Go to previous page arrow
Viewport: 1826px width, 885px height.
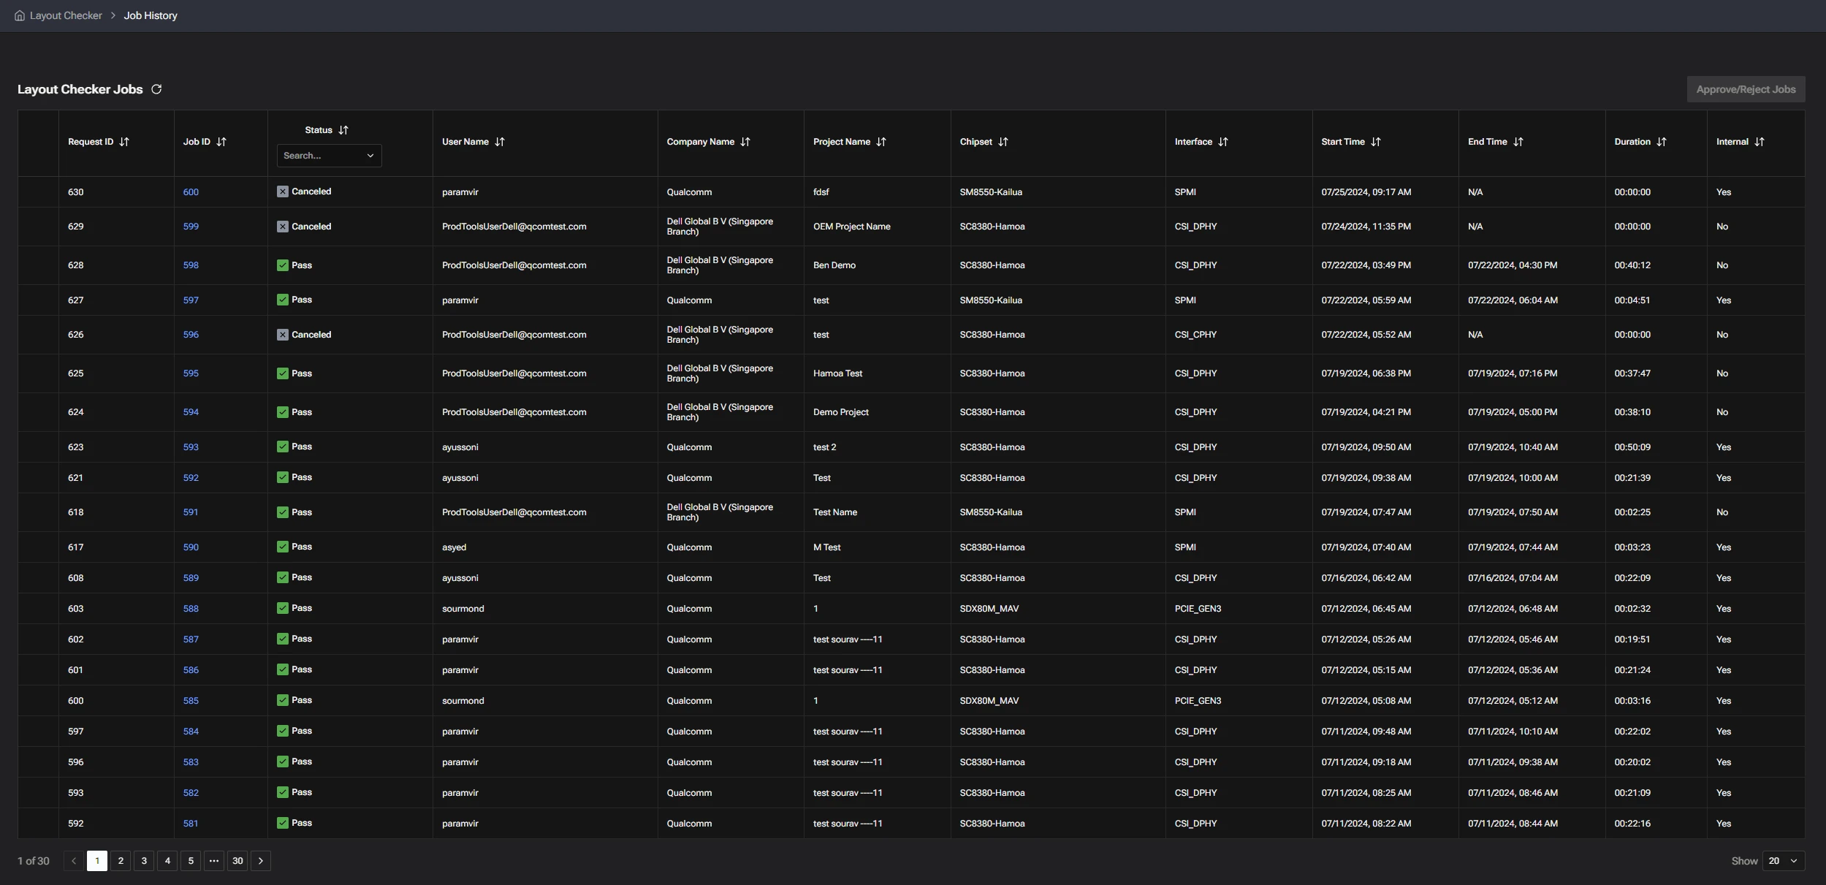click(x=74, y=861)
